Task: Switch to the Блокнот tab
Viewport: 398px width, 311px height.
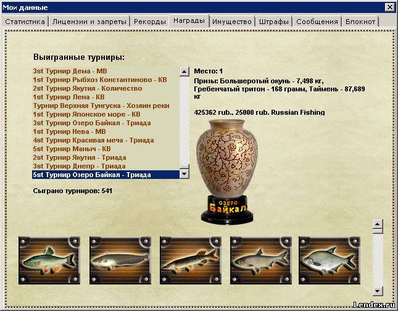Action: pyautogui.click(x=360, y=22)
